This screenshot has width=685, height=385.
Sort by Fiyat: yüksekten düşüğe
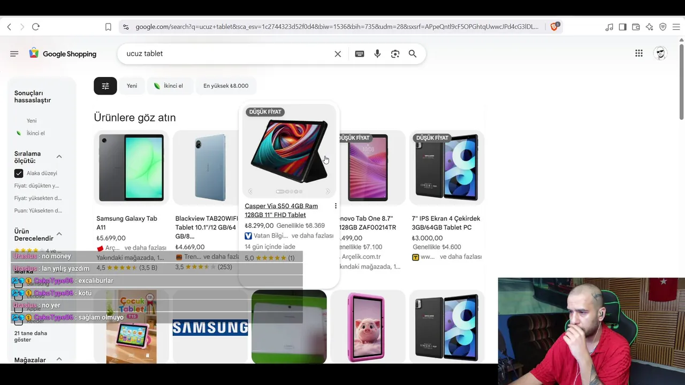38,198
